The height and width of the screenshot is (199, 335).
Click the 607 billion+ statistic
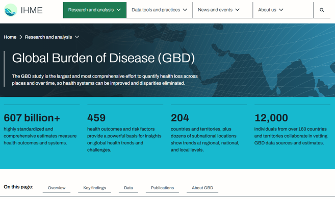coord(32,118)
